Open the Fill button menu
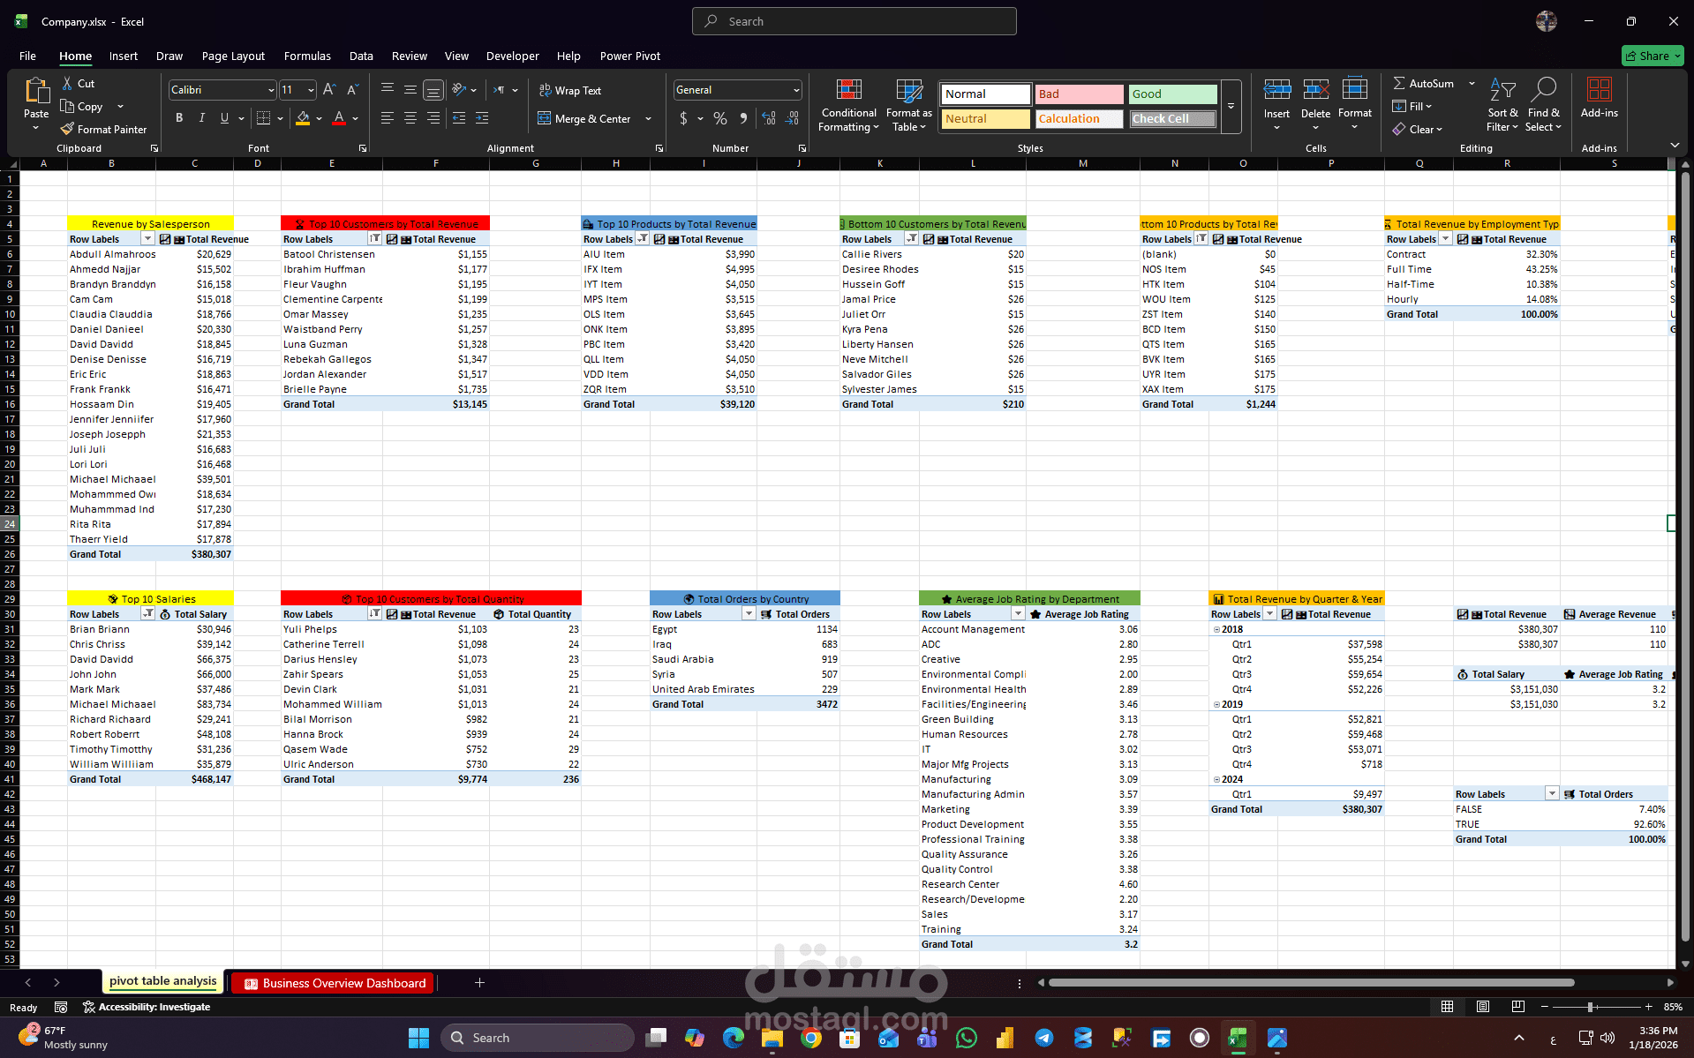The width and height of the screenshot is (1694, 1058). (x=1412, y=107)
